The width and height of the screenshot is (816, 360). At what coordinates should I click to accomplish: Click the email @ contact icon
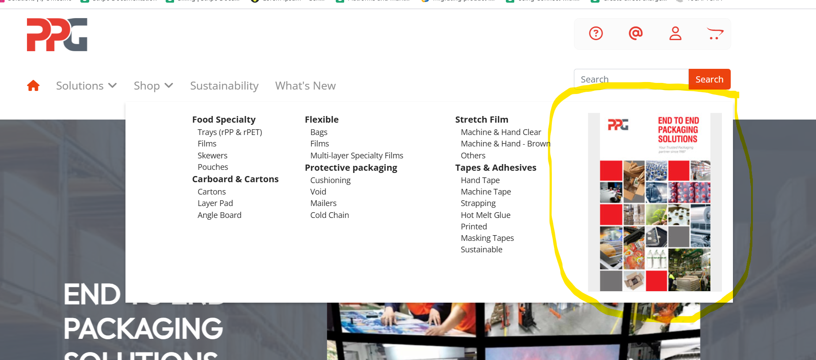pos(635,34)
